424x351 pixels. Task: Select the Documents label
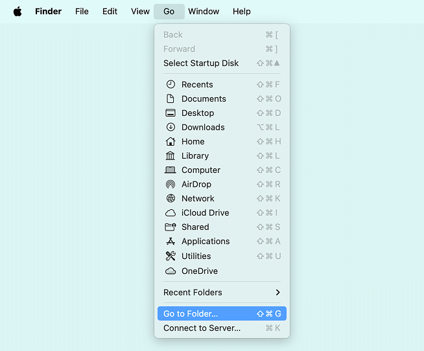click(x=204, y=99)
